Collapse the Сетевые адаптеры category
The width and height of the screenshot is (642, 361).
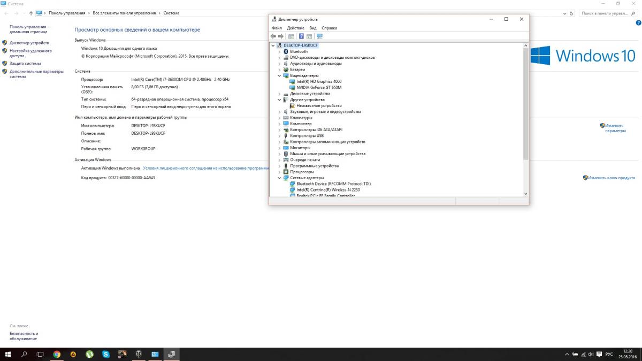pos(279,178)
